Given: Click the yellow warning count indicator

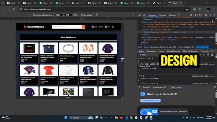Looking at the screenshot, I should (196, 15).
